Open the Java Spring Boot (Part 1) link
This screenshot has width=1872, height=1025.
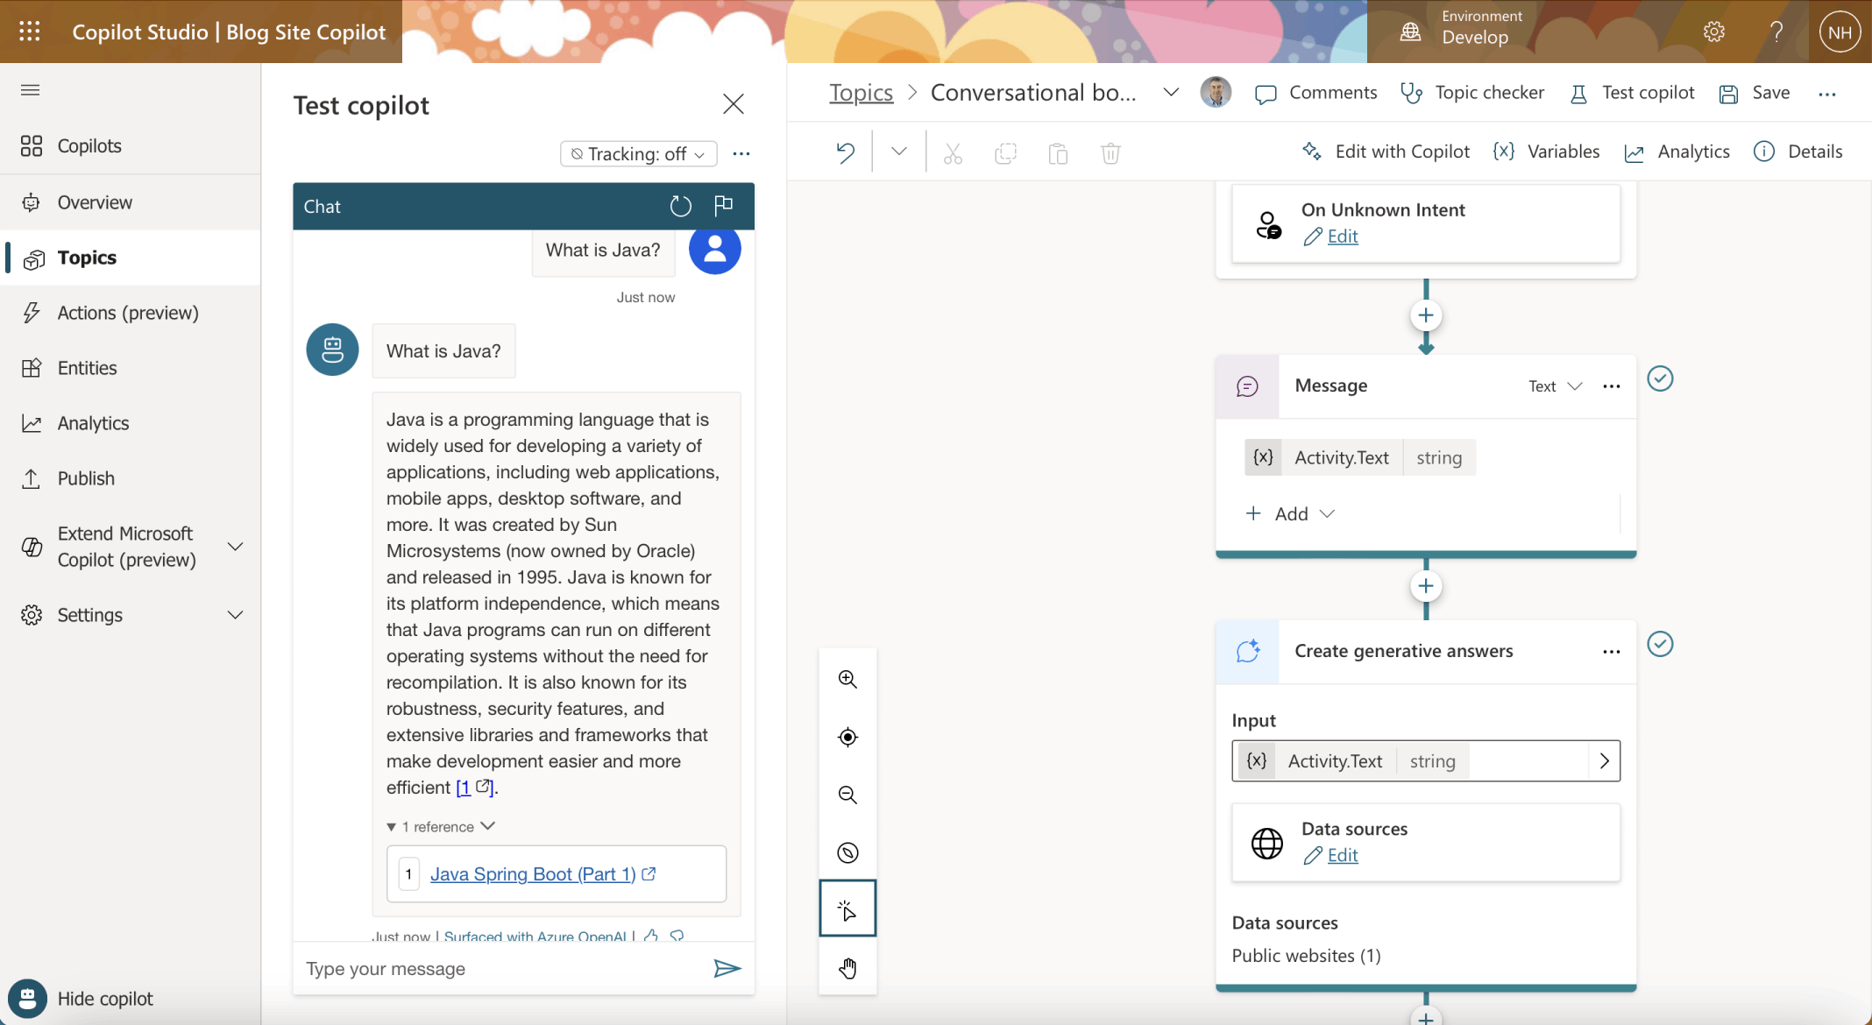point(533,873)
